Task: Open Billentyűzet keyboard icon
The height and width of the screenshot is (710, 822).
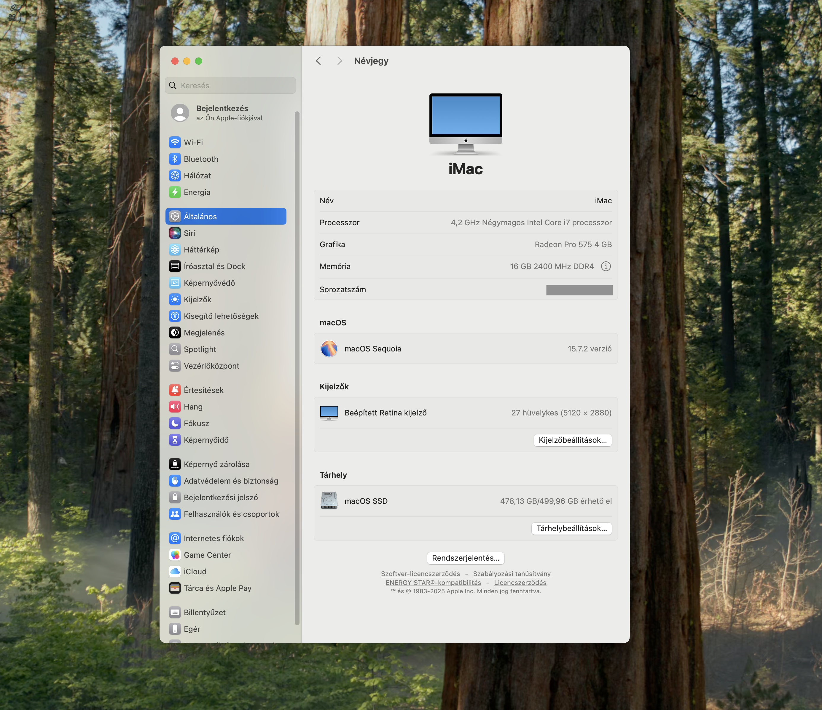Action: (175, 613)
